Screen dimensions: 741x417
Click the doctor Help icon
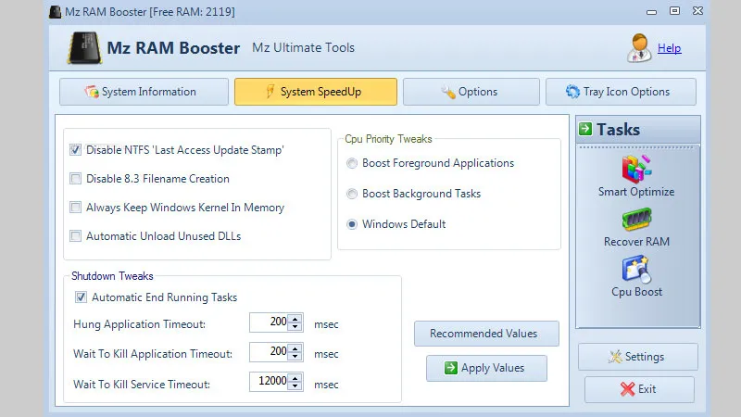point(640,48)
